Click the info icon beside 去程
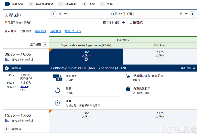This screenshot has width=200, height=139. pos(16,15)
